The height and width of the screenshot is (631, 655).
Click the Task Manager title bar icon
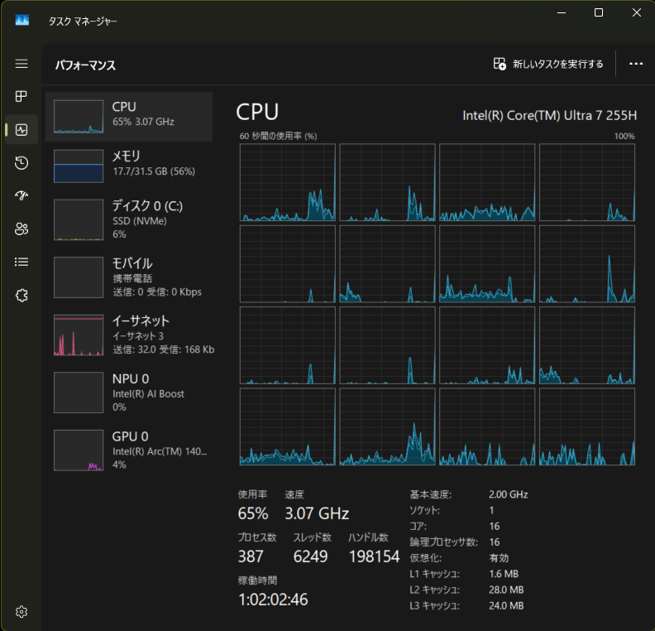(x=22, y=21)
